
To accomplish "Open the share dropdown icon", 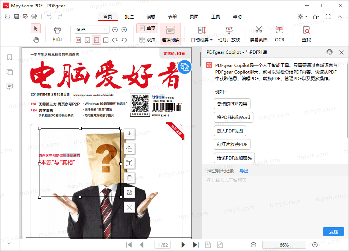I will [x=316, y=16].
